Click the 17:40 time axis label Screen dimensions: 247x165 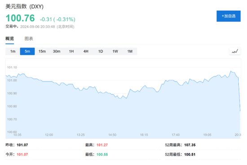point(176,135)
